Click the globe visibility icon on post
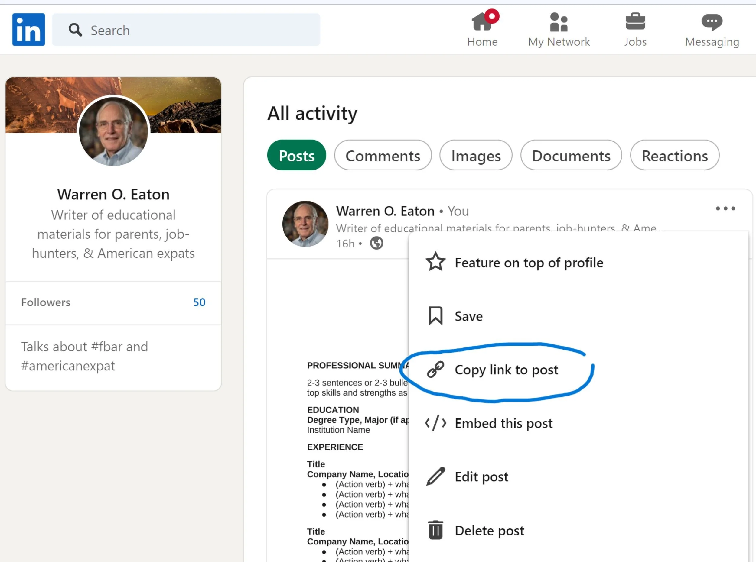 [376, 243]
